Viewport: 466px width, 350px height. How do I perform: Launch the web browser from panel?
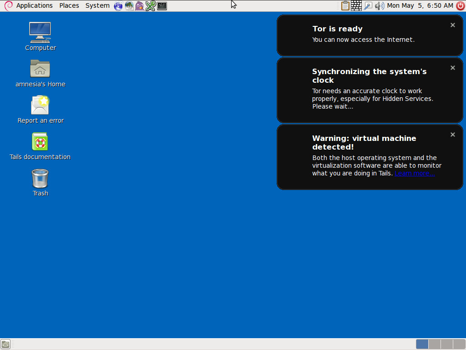coord(118,5)
